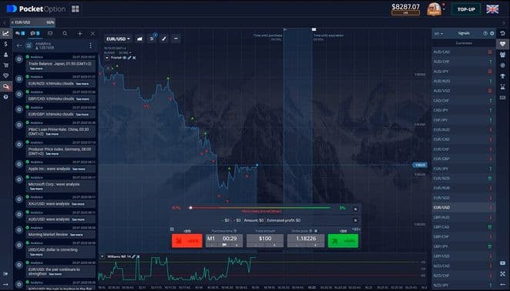Image resolution: width=510 pixels, height=291 pixels.
Task: Open the drawing tools pencil icon
Action: (x=164, y=38)
